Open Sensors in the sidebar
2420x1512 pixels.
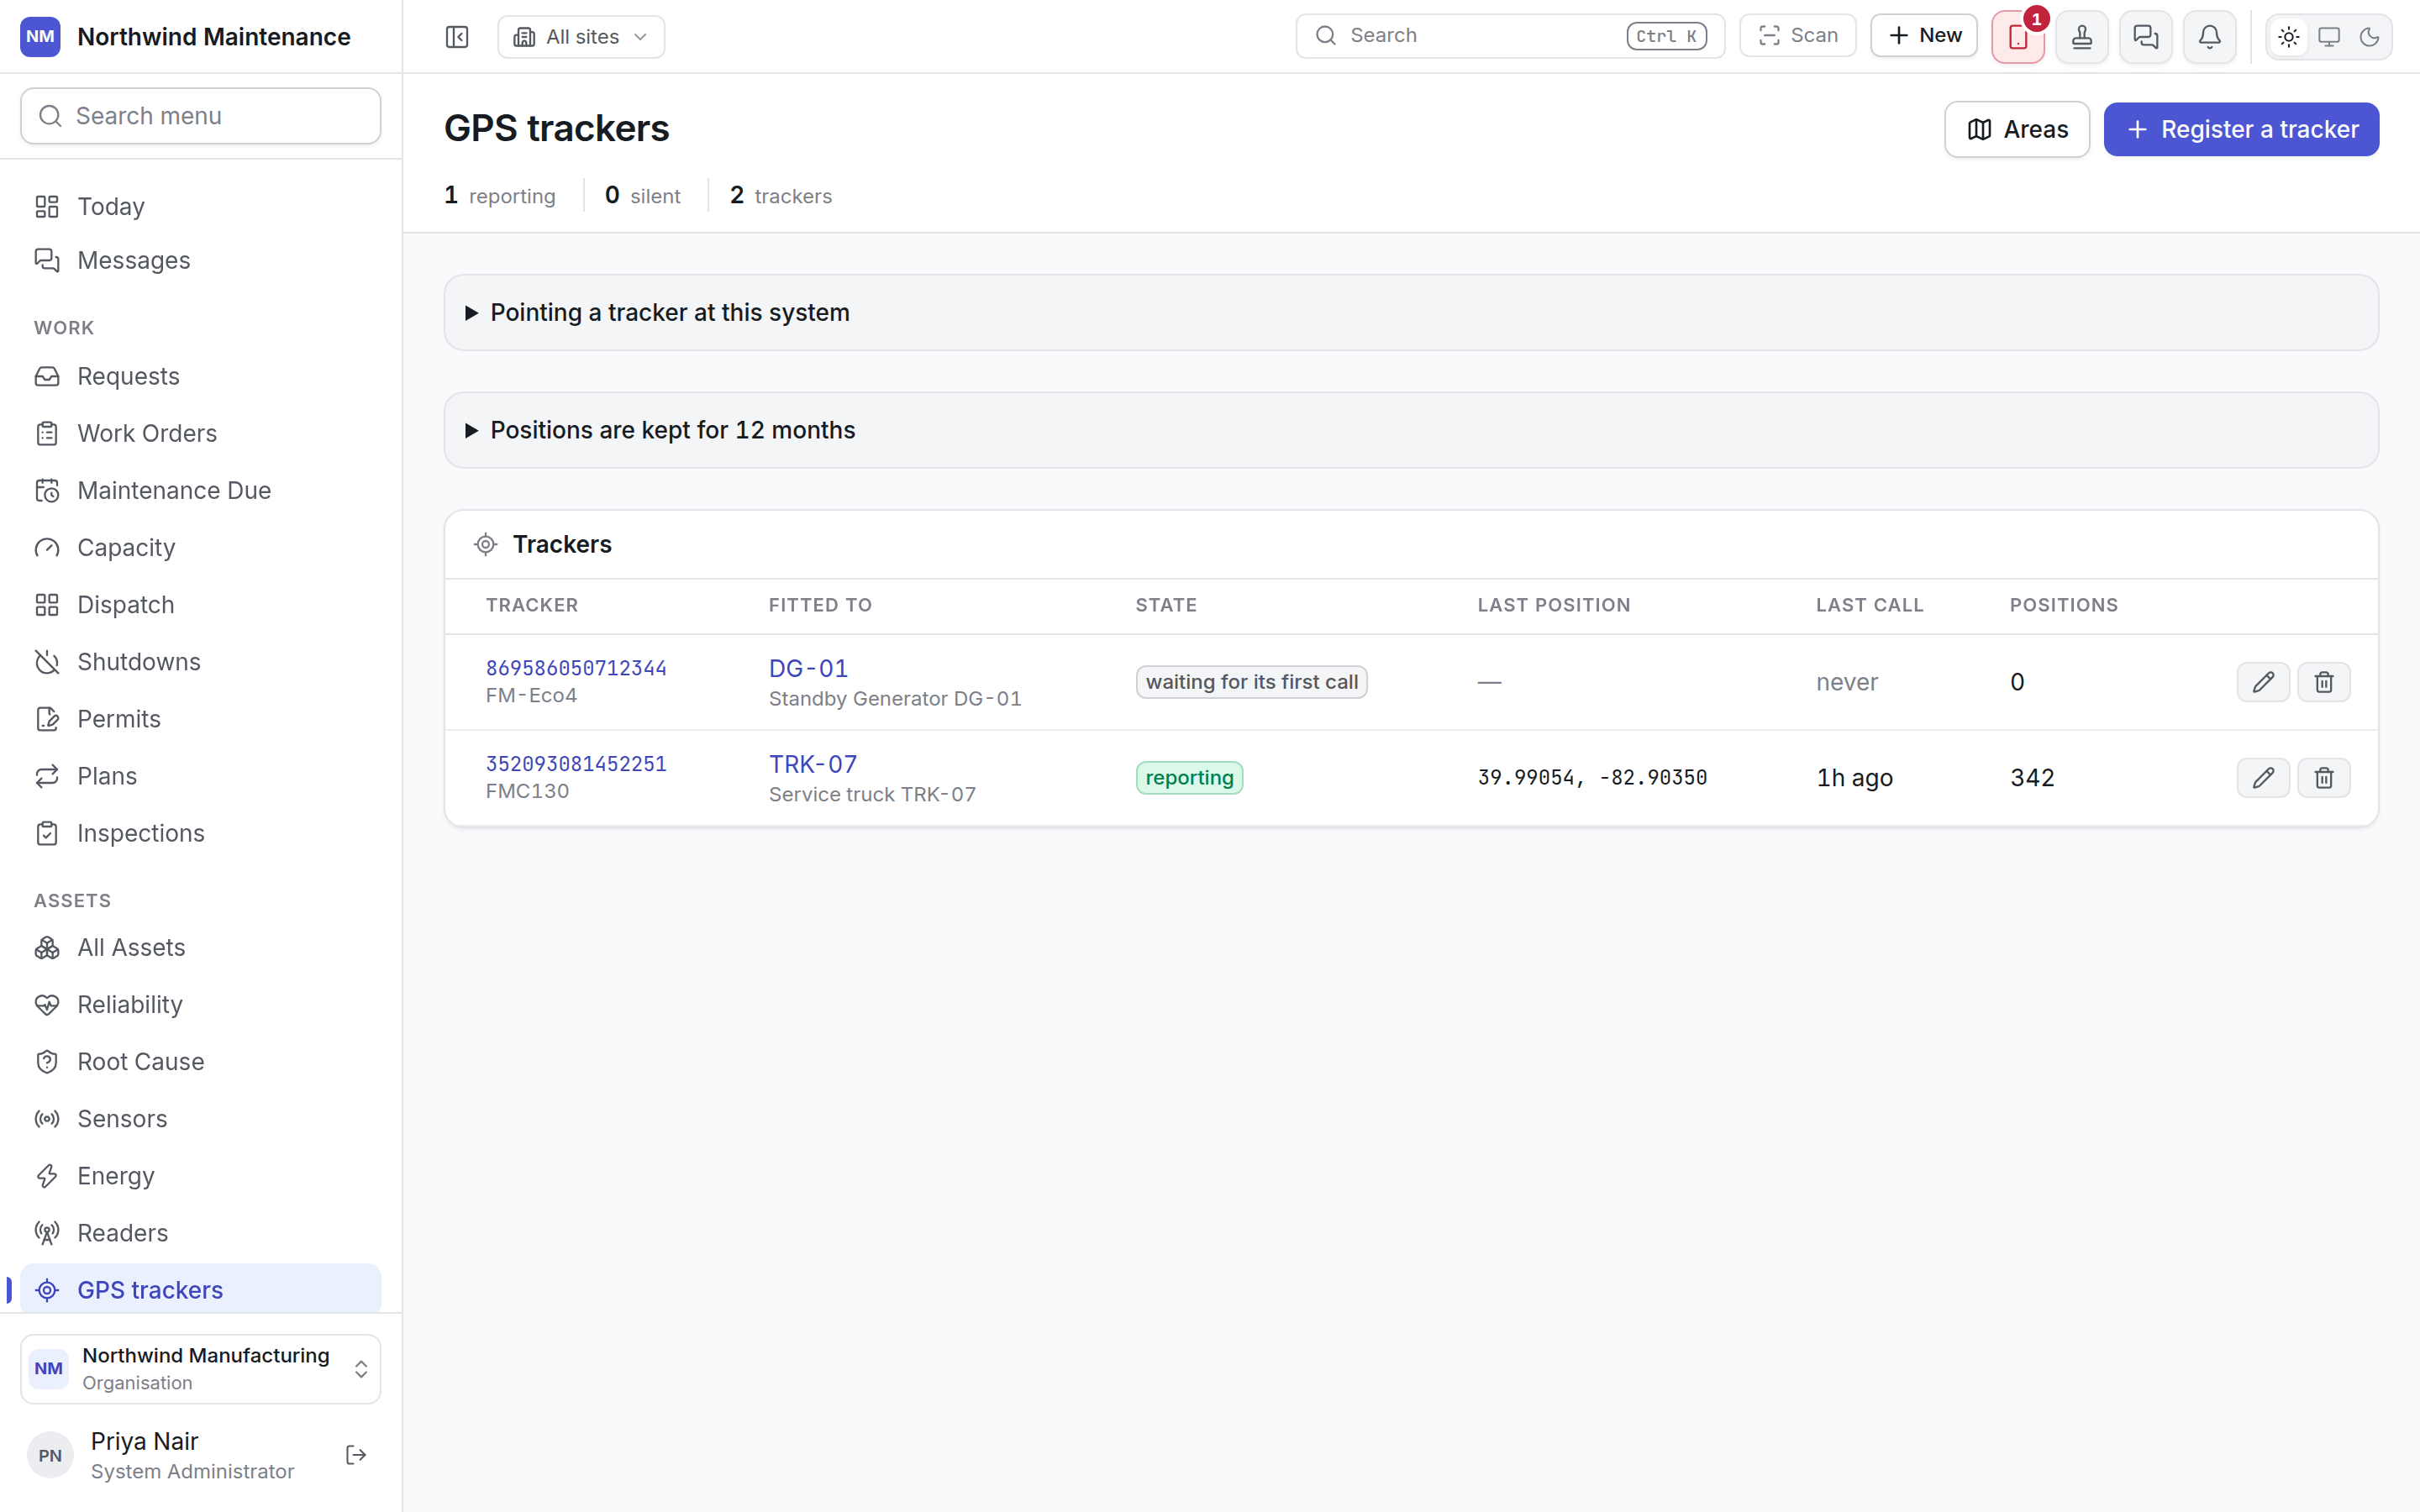pyautogui.click(x=201, y=1118)
